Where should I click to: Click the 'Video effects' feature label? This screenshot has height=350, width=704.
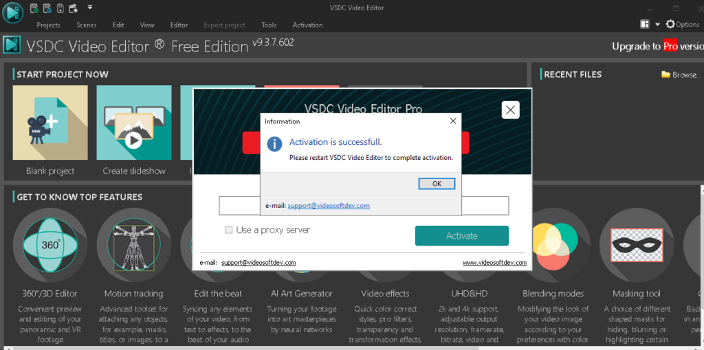tap(385, 294)
